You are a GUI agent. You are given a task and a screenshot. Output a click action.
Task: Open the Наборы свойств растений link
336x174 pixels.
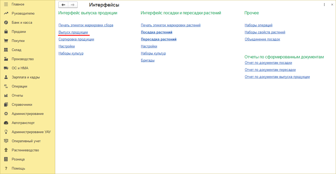[265, 32]
